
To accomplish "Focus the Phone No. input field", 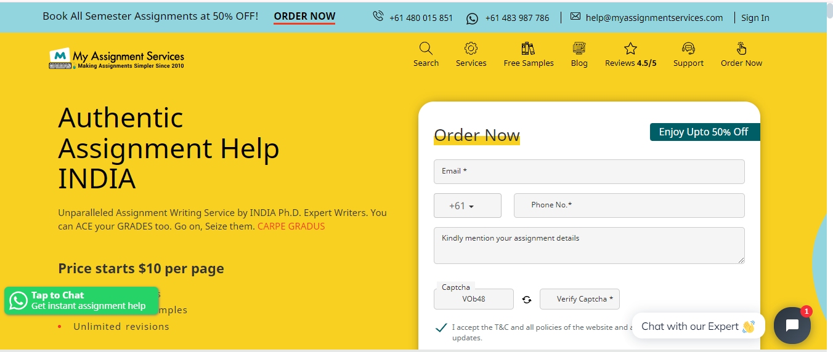I will pyautogui.click(x=629, y=206).
